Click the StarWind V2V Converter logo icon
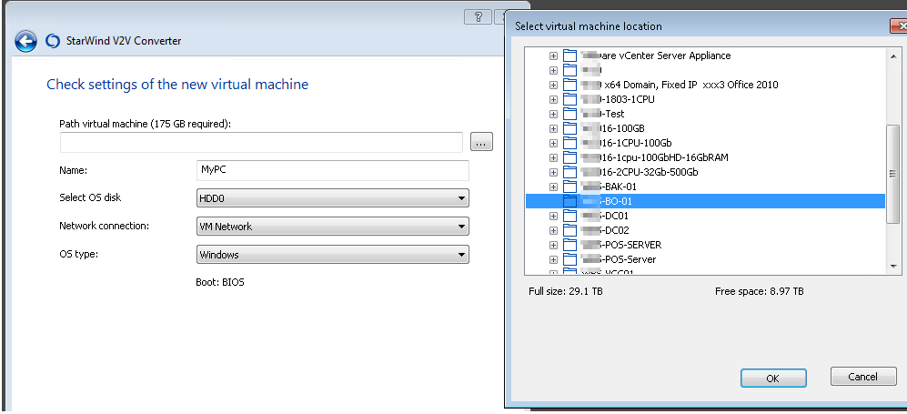907x414 pixels. tap(53, 41)
